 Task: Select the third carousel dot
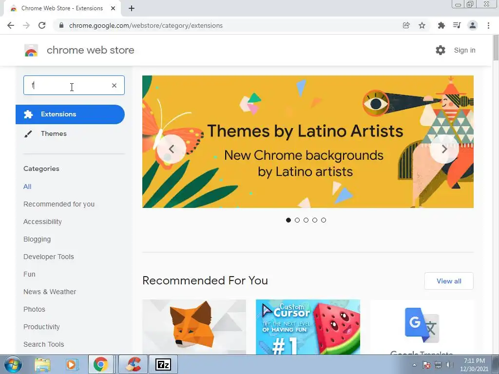click(x=306, y=220)
